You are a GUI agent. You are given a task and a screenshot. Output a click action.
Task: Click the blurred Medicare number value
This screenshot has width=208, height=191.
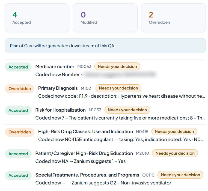120,74
